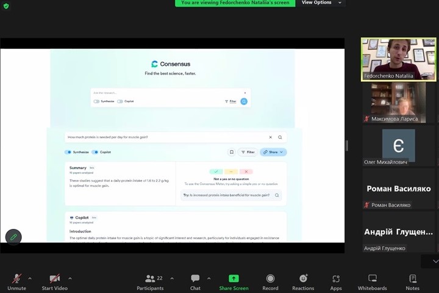
Task: Expand the video options arrow beside Start Video
Action: 70,278
